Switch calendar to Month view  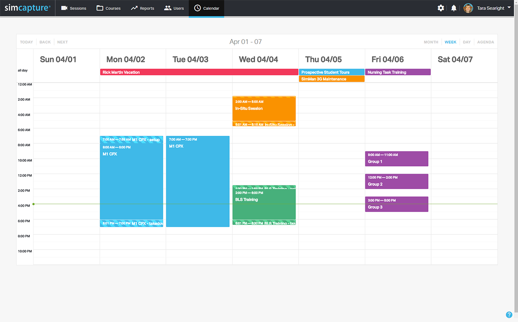tap(431, 42)
